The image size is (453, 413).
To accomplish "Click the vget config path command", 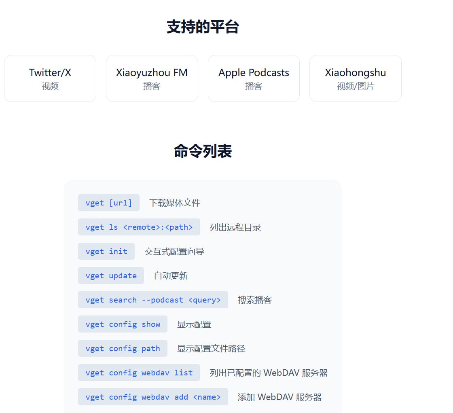I will [x=123, y=348].
